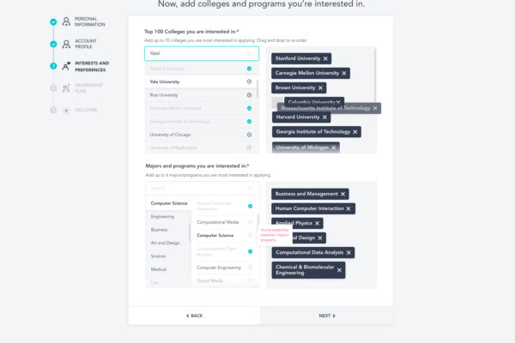
Task: Focus the college search field containing Yale
Action: 202,53
